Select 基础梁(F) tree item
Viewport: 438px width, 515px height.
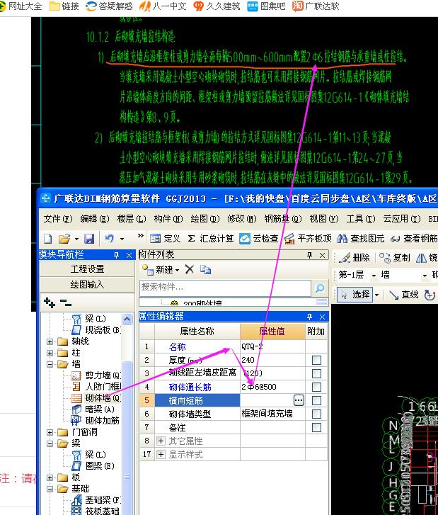pyautogui.click(x=96, y=500)
